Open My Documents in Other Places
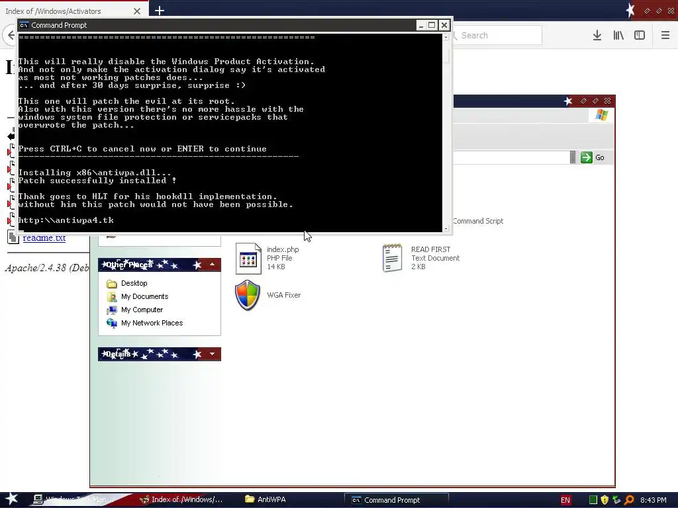The image size is (678, 508). [144, 297]
